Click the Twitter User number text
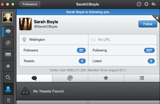The width and height of the screenshot is (160, 104). click(x=88, y=70)
